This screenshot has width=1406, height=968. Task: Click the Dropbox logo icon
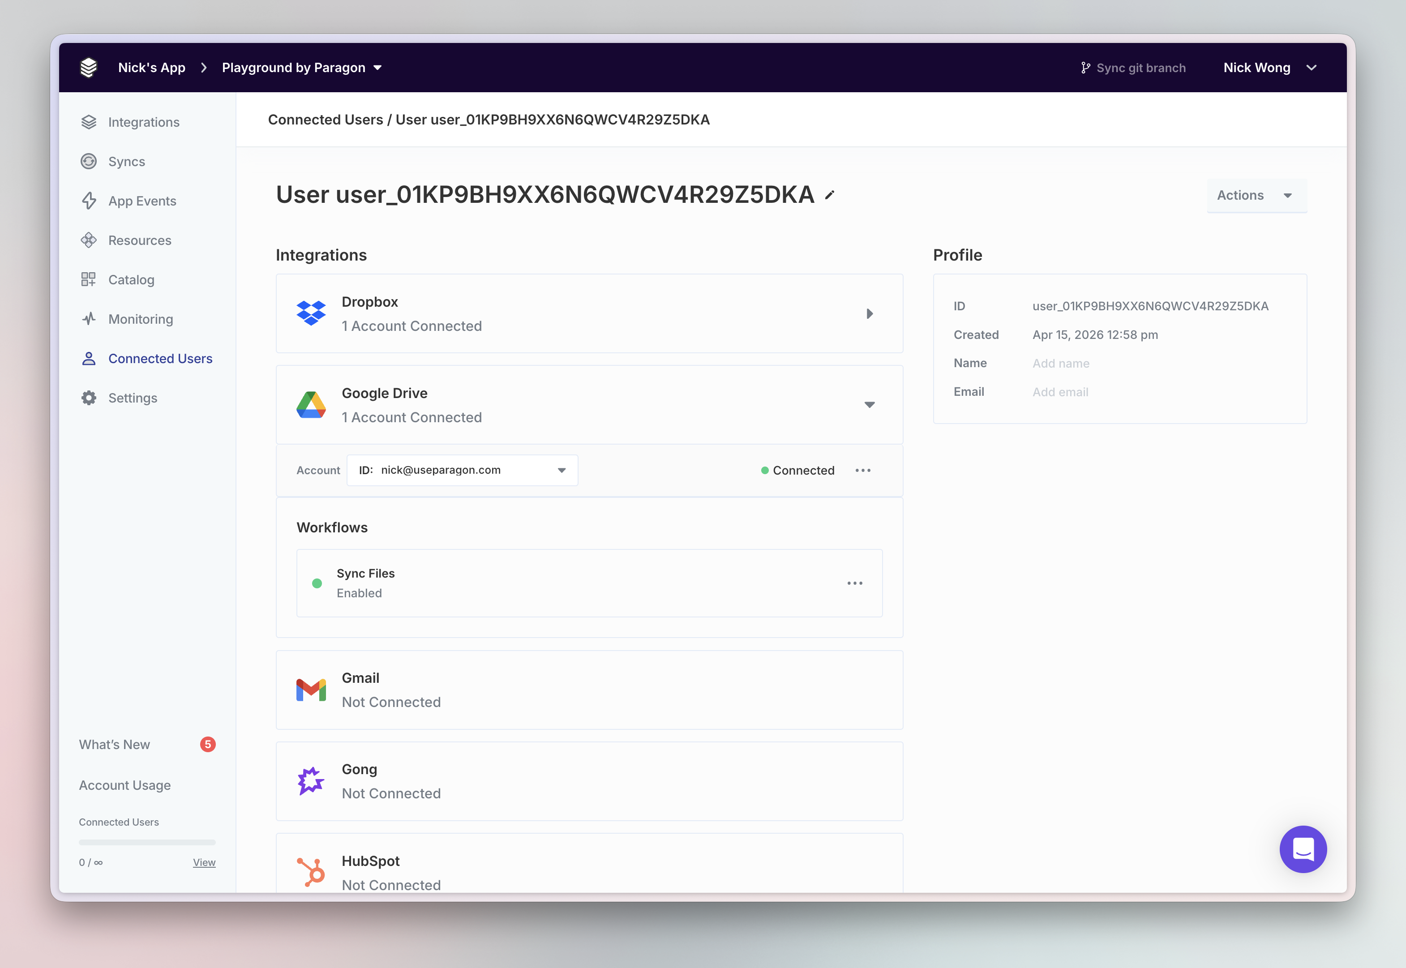[311, 313]
